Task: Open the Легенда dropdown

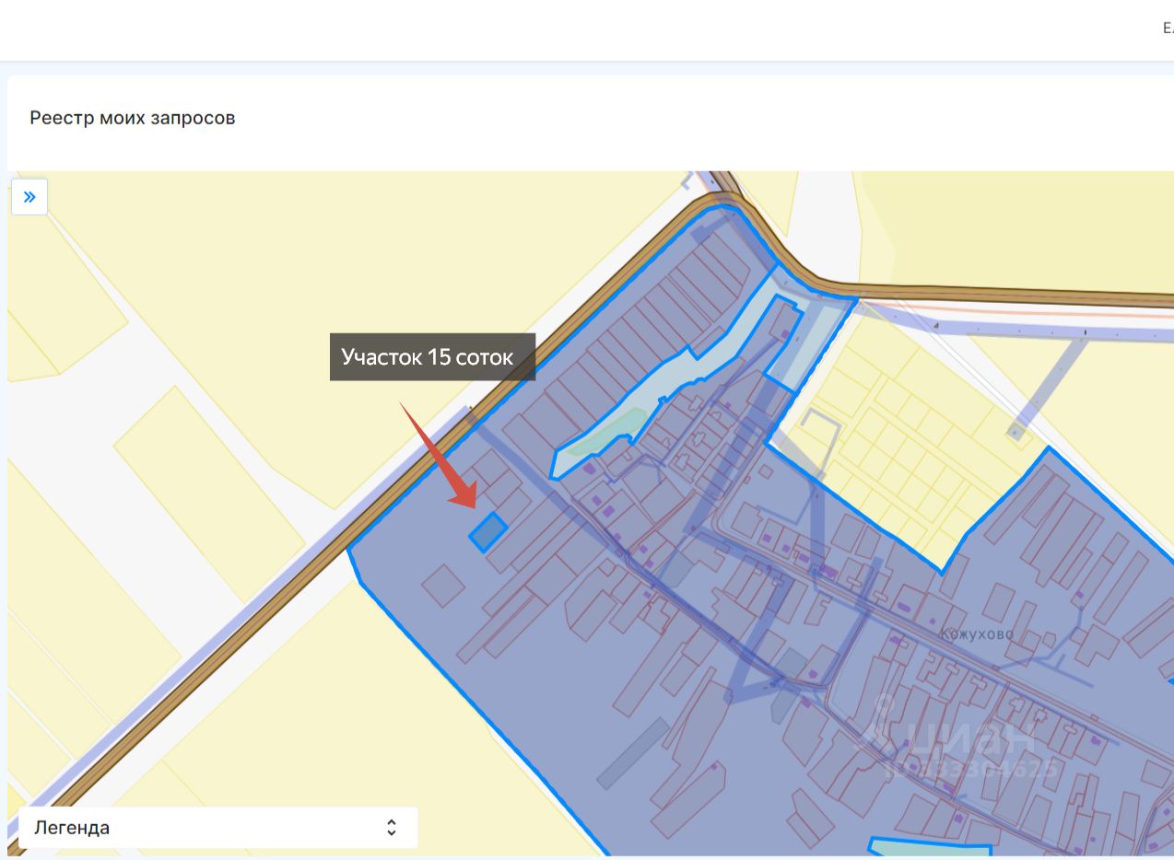Action: [218, 828]
